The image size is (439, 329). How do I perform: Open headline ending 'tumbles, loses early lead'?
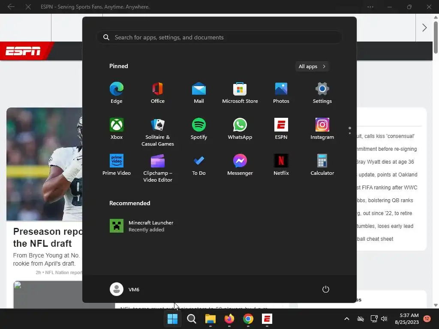point(385,226)
